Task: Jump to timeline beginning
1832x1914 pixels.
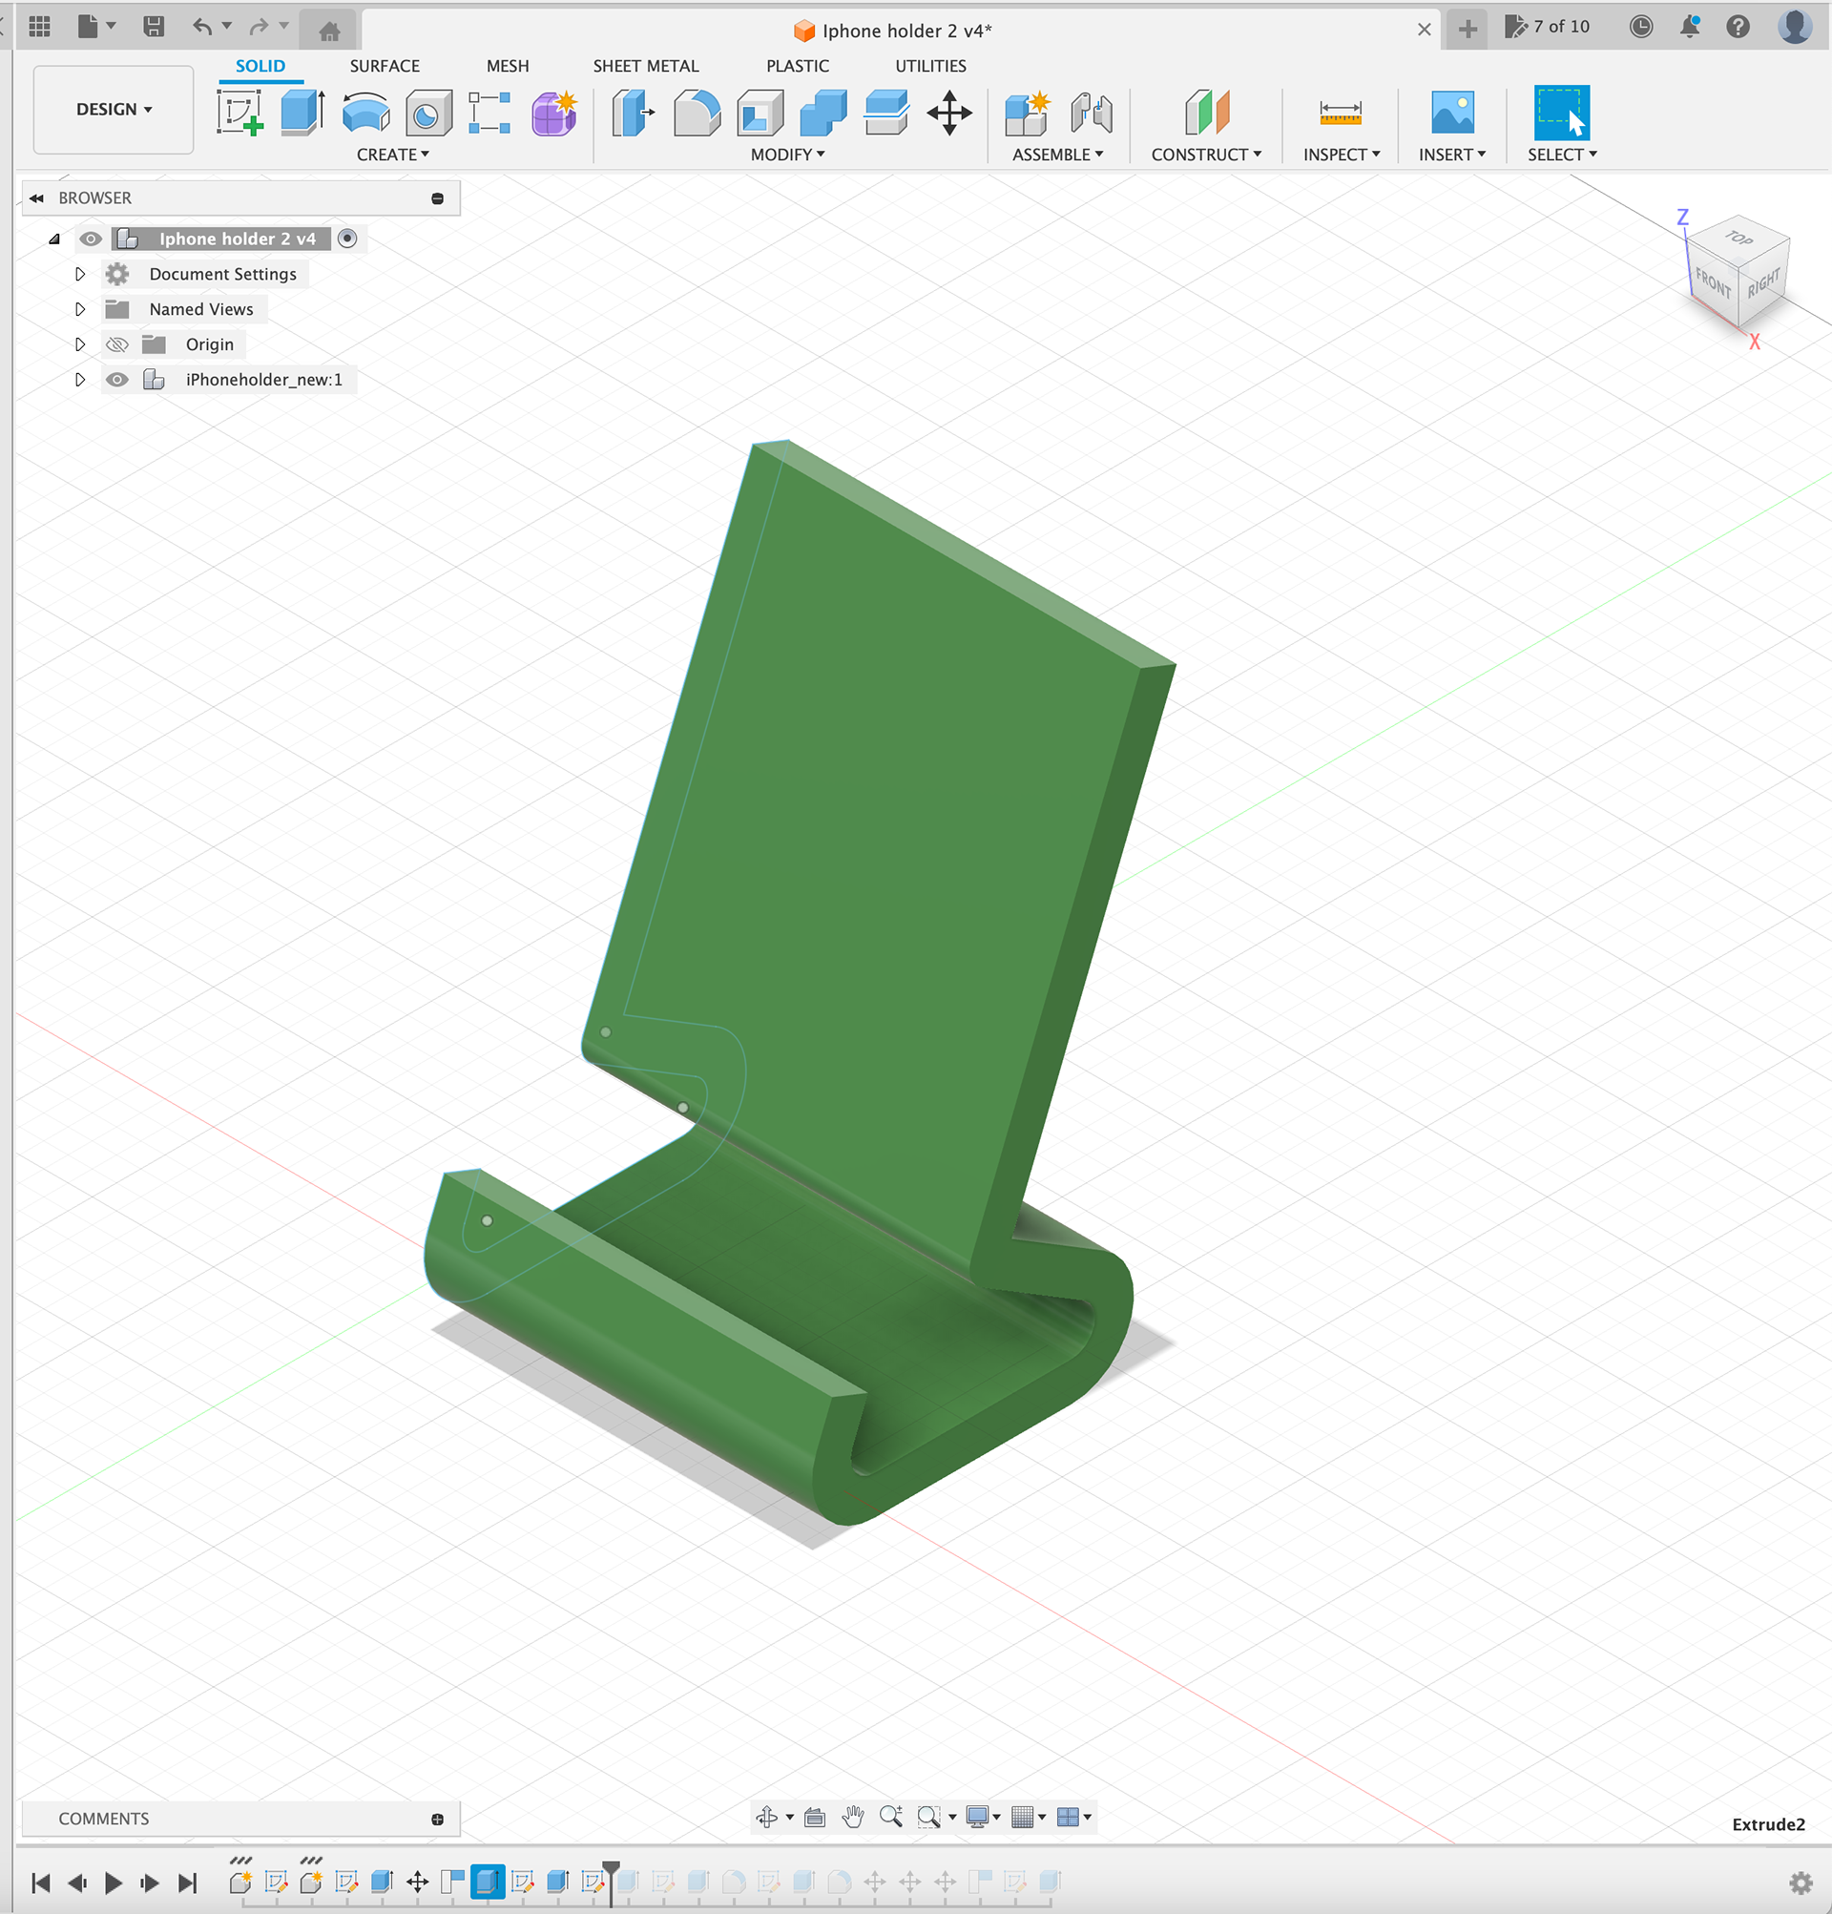Action: (41, 1882)
